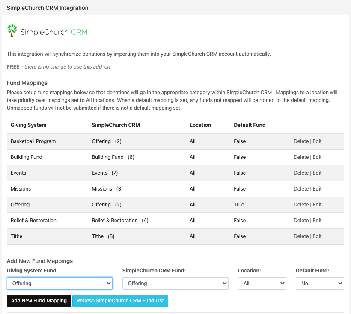Delete the Missions mapping
351x314 pixels.
pos(301,189)
